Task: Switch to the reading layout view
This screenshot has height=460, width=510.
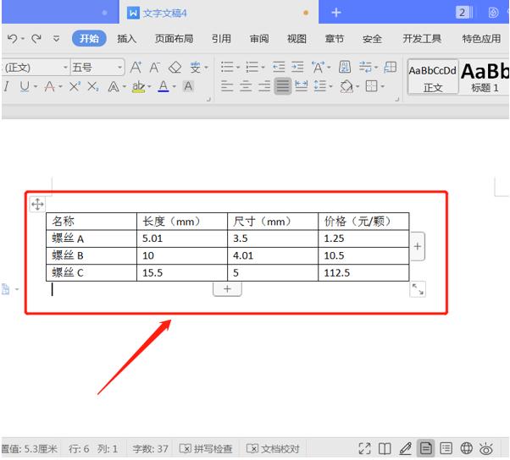Action: coord(385,449)
